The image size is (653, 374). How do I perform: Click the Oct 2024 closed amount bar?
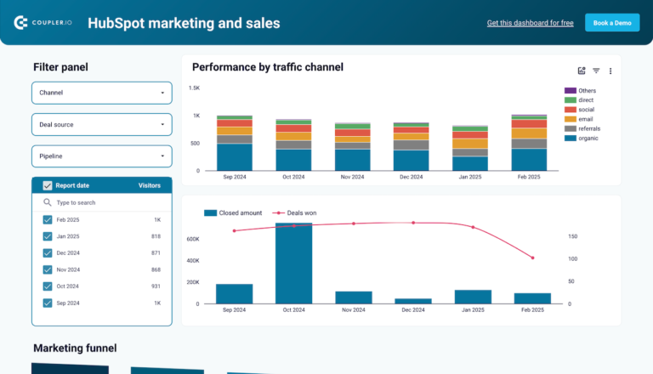coord(293,263)
